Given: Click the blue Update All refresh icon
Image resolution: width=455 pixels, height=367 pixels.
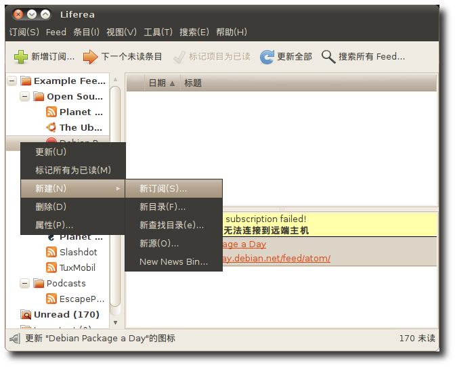Looking at the screenshot, I should coord(267,57).
